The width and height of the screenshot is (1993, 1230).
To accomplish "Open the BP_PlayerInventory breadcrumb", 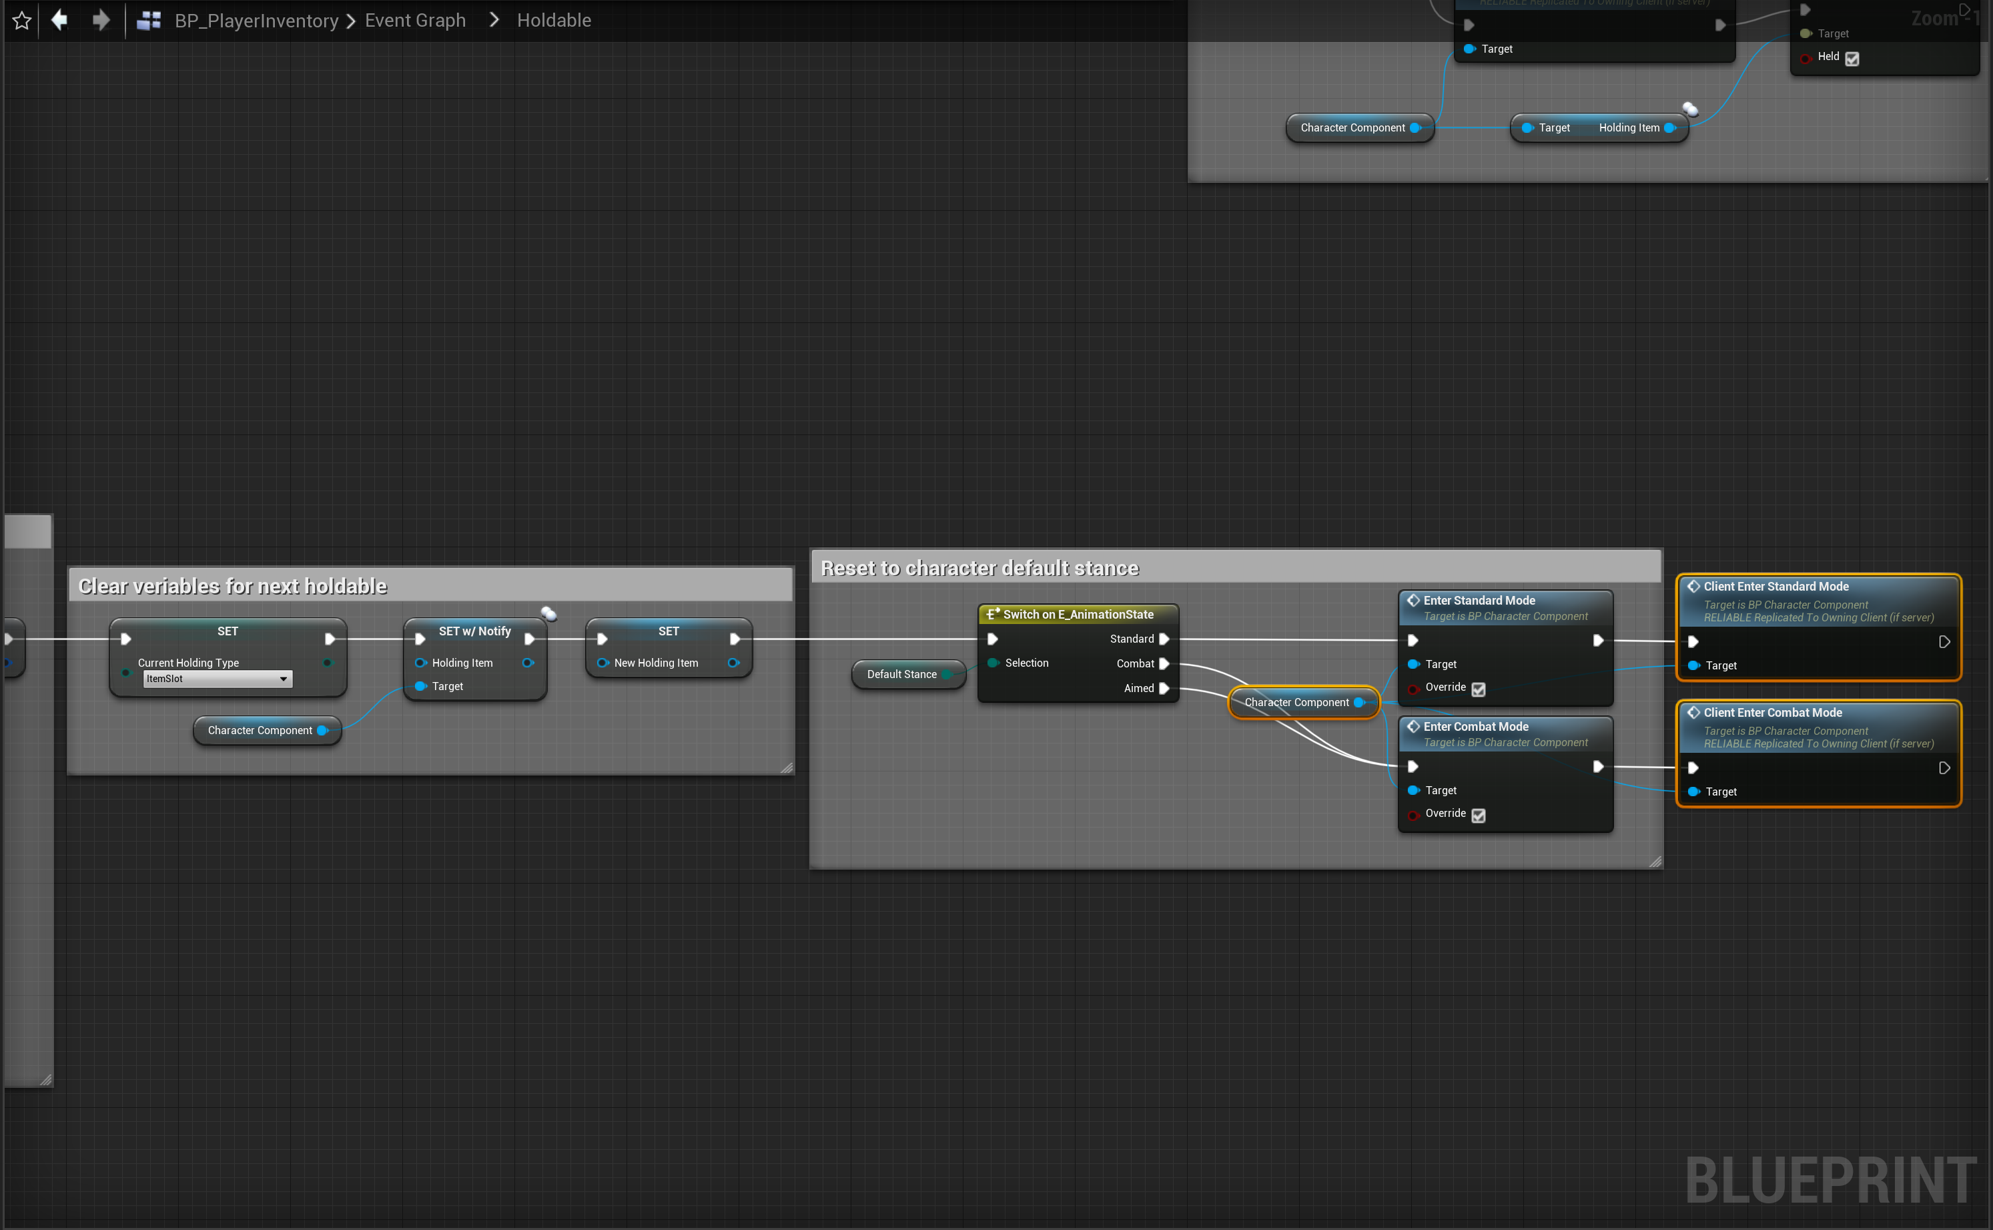I will (256, 20).
